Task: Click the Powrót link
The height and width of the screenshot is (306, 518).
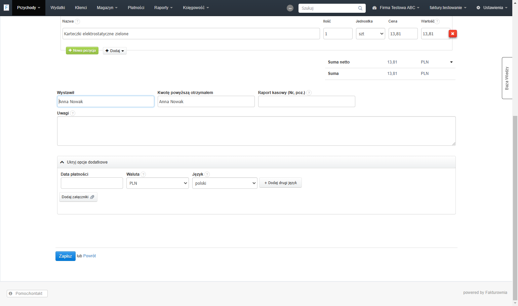Action: 89,256
